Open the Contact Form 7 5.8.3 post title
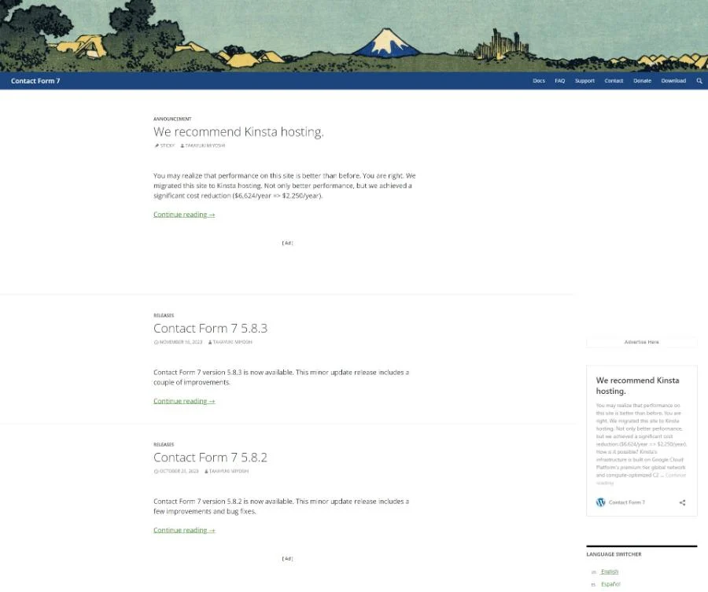The height and width of the screenshot is (592, 708). click(210, 328)
